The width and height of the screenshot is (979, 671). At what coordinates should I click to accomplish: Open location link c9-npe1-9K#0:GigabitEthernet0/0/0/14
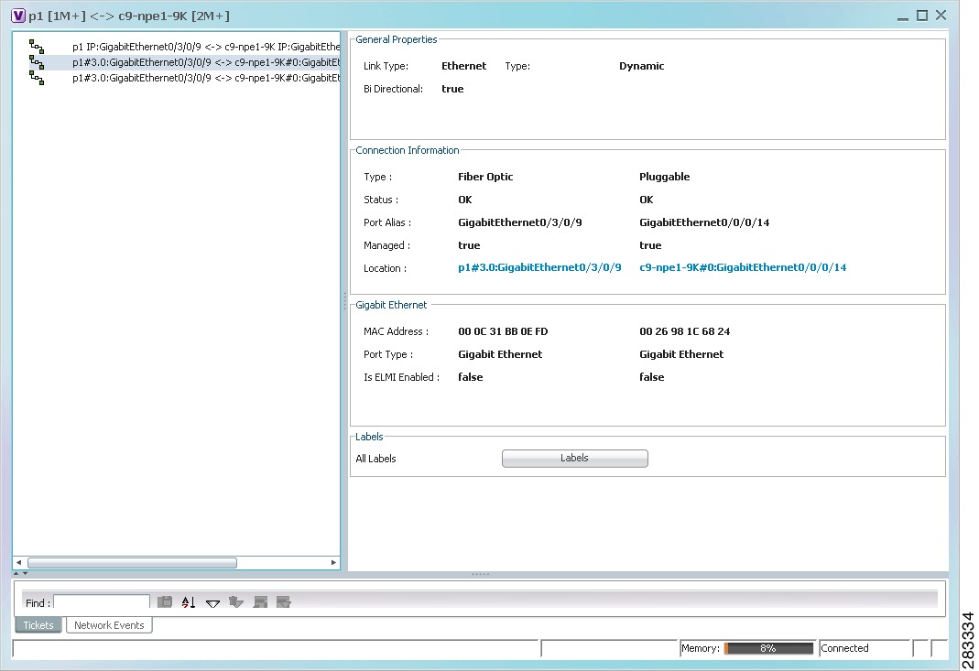743,268
